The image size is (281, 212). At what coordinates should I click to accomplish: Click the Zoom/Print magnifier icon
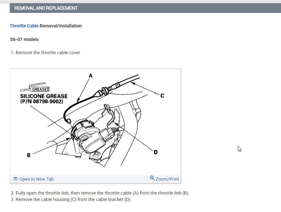click(152, 178)
